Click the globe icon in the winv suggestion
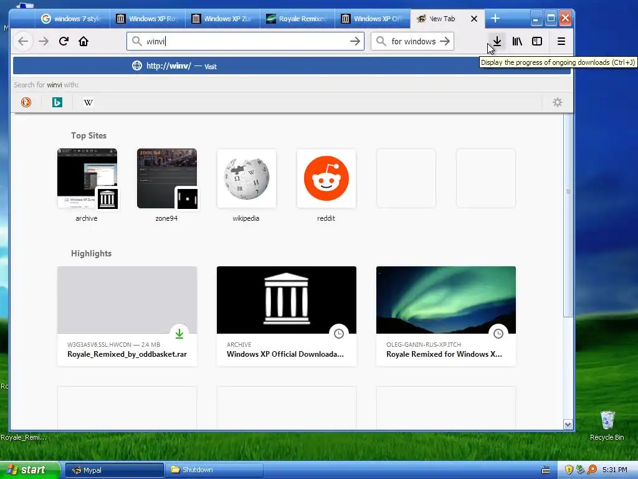 click(x=137, y=65)
